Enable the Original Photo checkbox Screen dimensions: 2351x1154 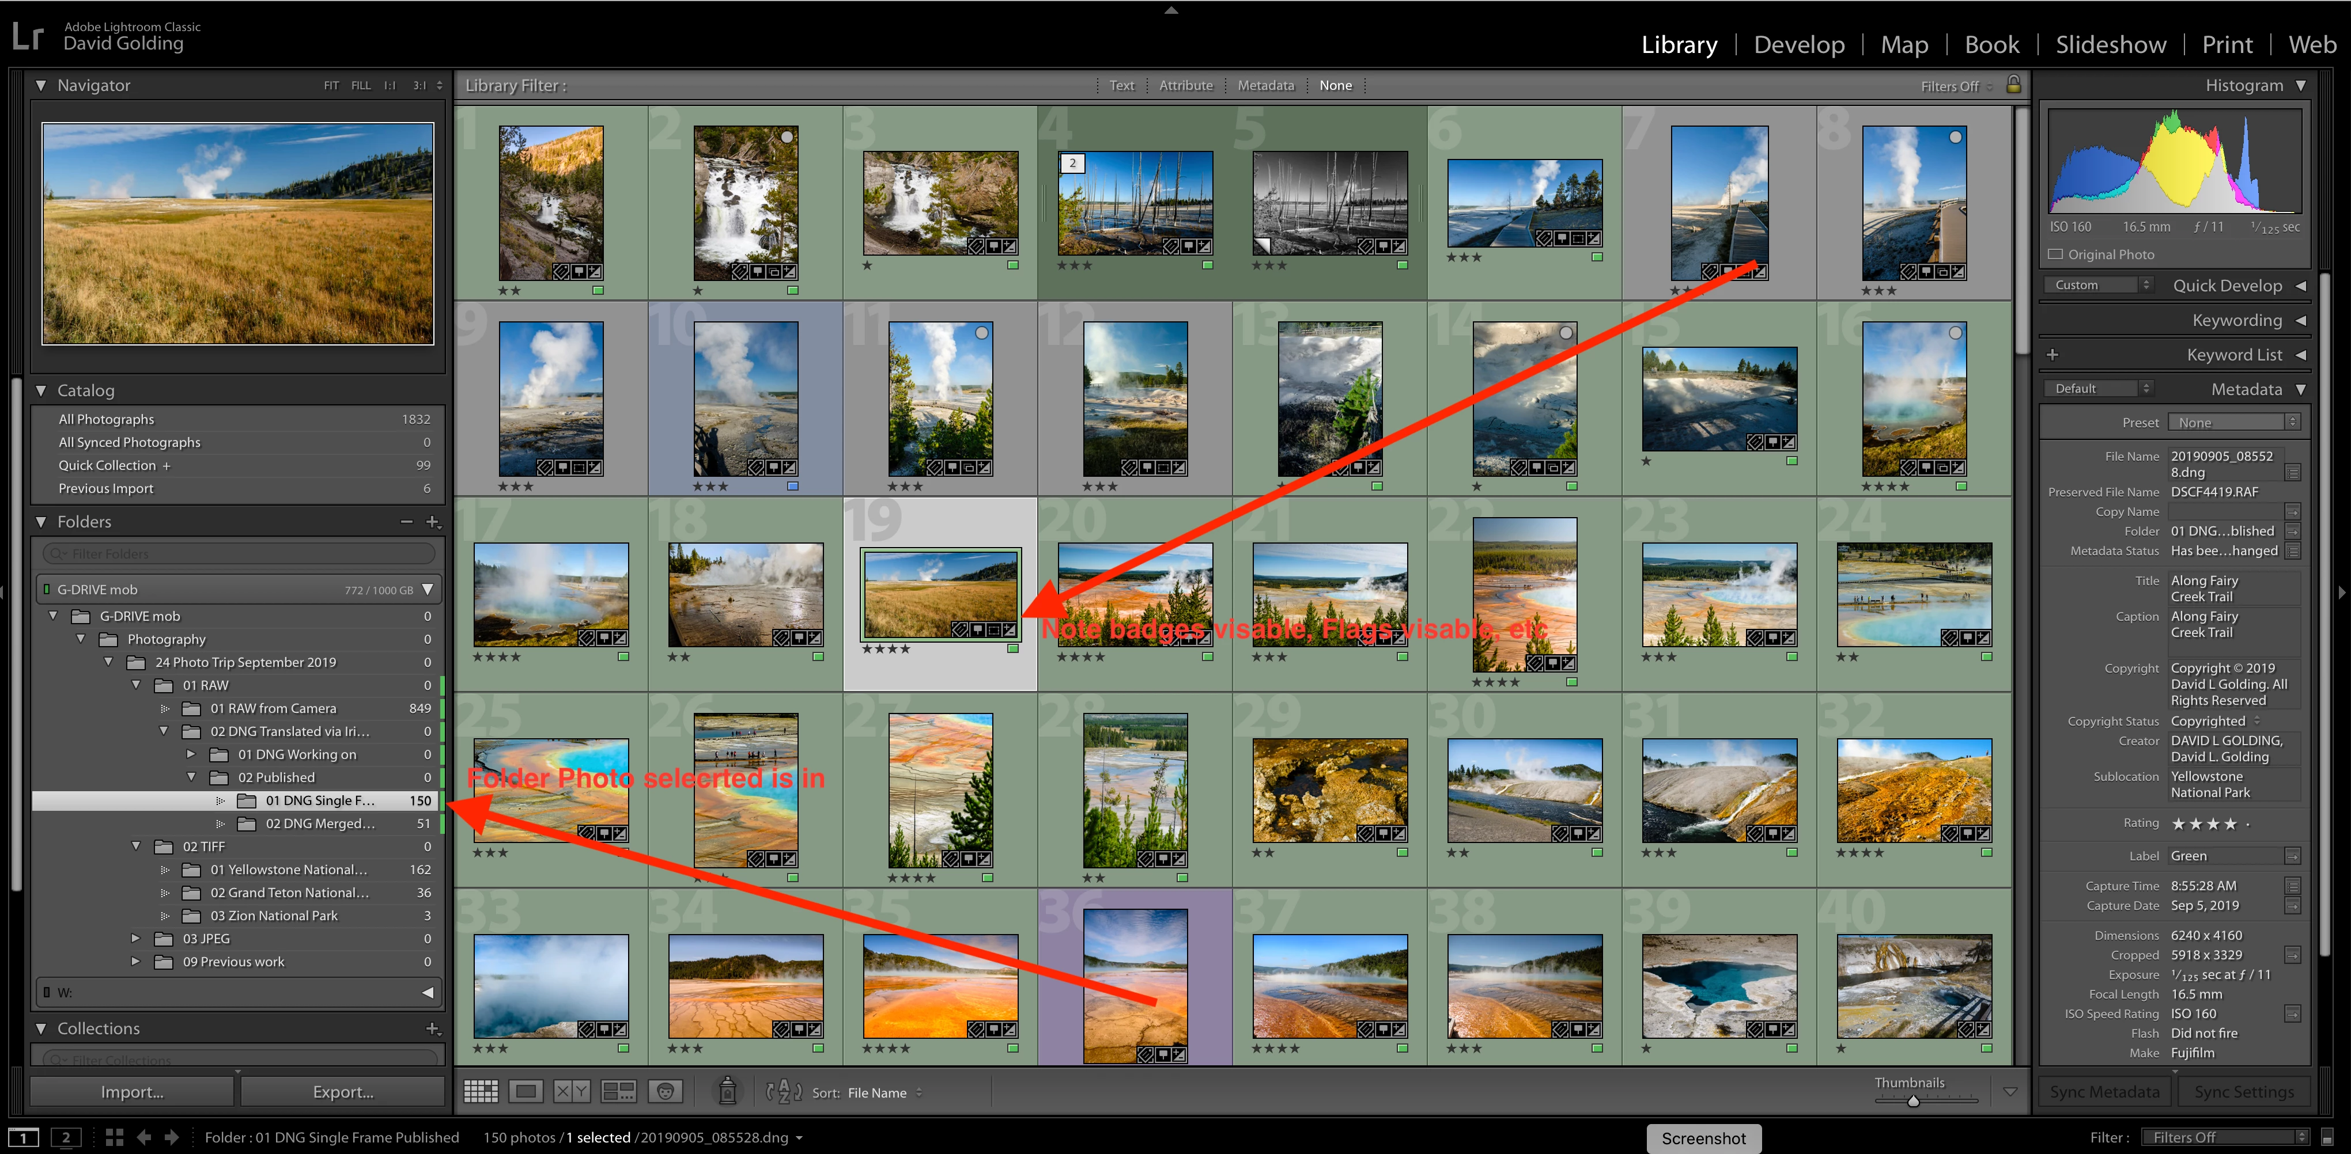click(2055, 255)
